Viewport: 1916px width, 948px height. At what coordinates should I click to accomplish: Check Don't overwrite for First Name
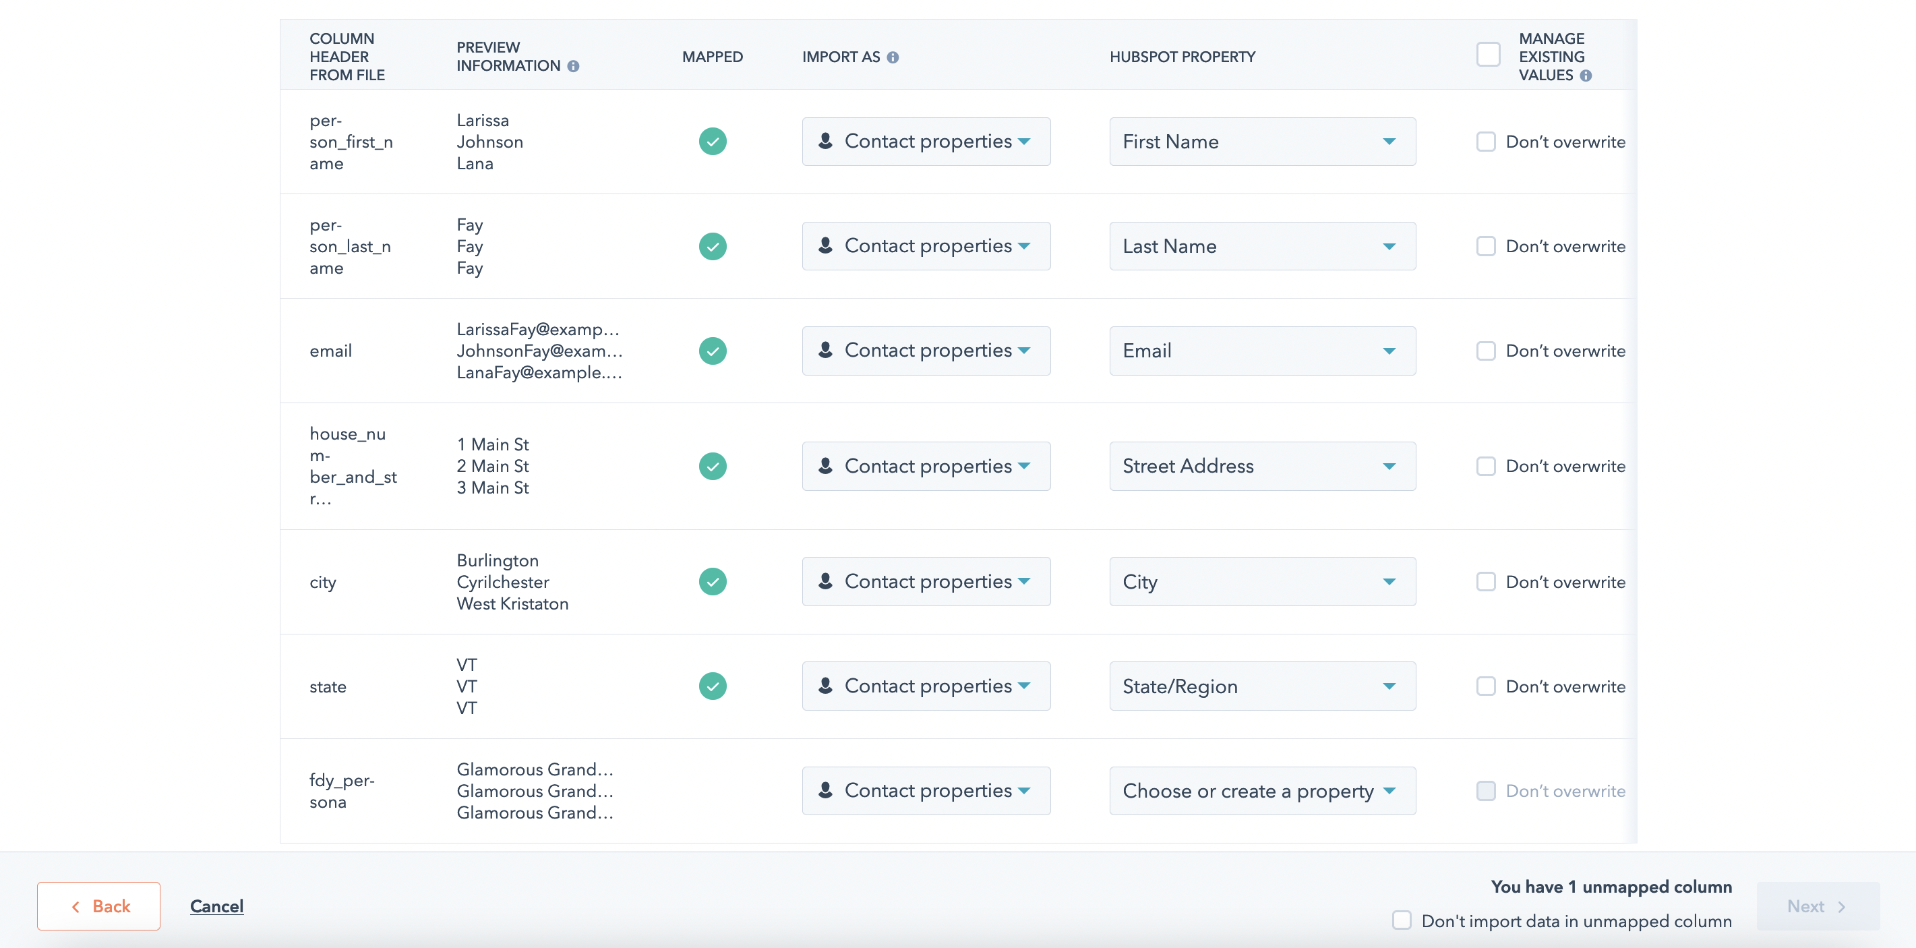point(1486,142)
